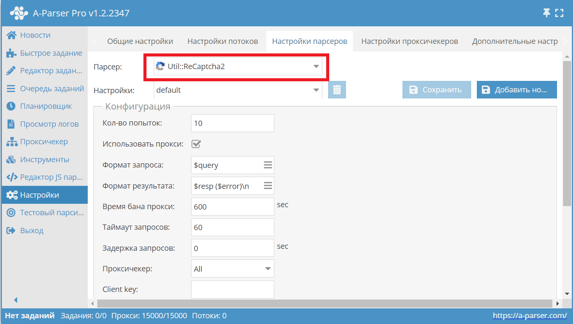
Task: Click the Прокси: 15000/15000 status text
Action: [x=149, y=316]
